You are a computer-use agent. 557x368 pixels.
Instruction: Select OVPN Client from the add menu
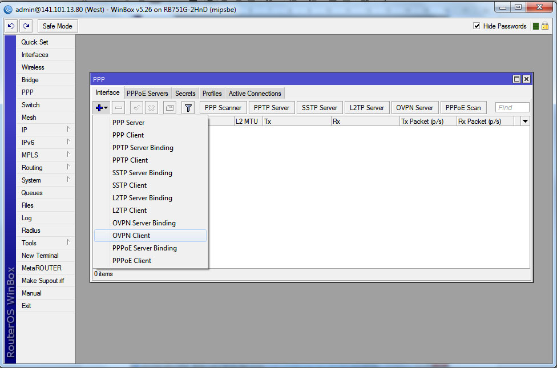(x=131, y=236)
